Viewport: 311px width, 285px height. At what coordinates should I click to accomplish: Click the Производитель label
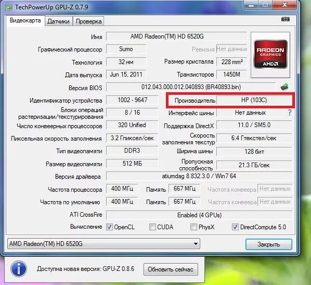195,101
